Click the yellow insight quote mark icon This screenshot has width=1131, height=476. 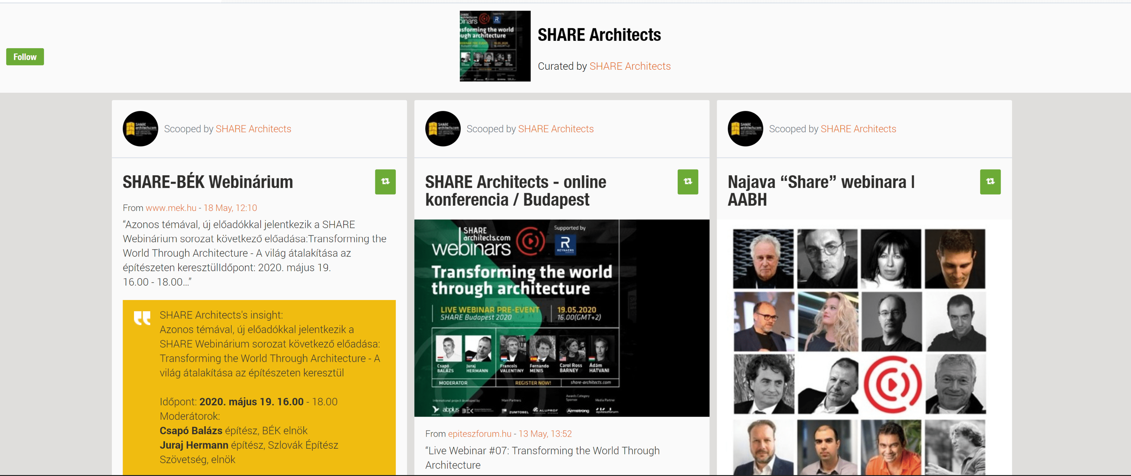[x=142, y=318]
